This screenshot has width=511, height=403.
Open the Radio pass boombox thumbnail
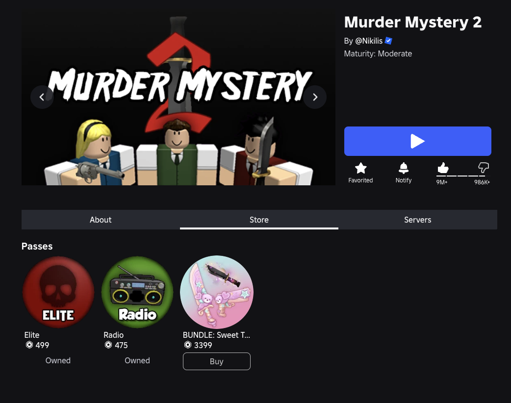click(x=137, y=292)
